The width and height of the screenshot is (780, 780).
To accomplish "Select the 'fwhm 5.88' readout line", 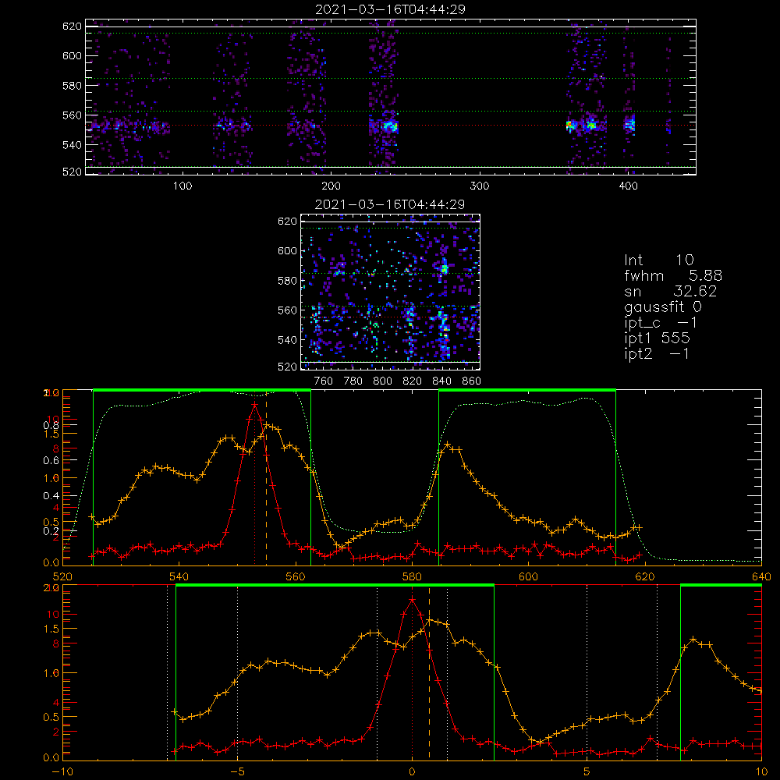I will point(673,275).
